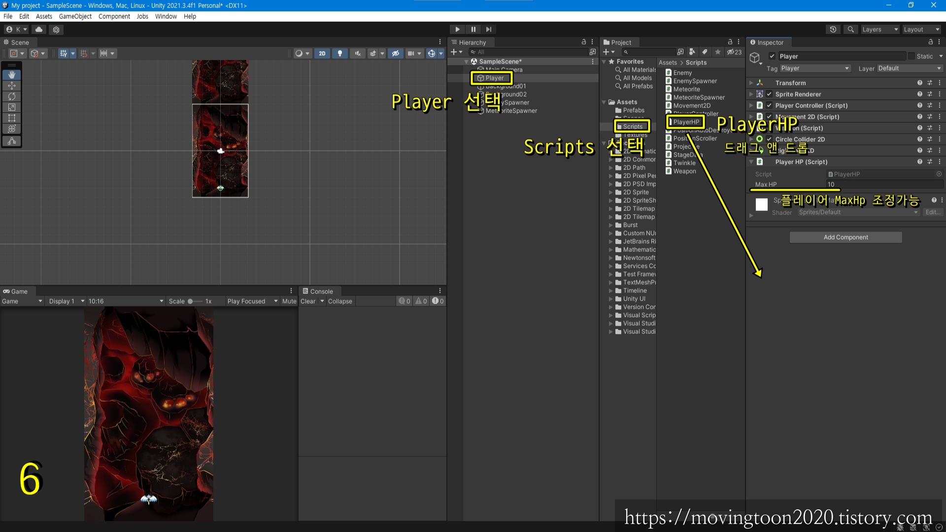946x532 pixels.
Task: Open the GameObject menu
Action: coord(75,16)
